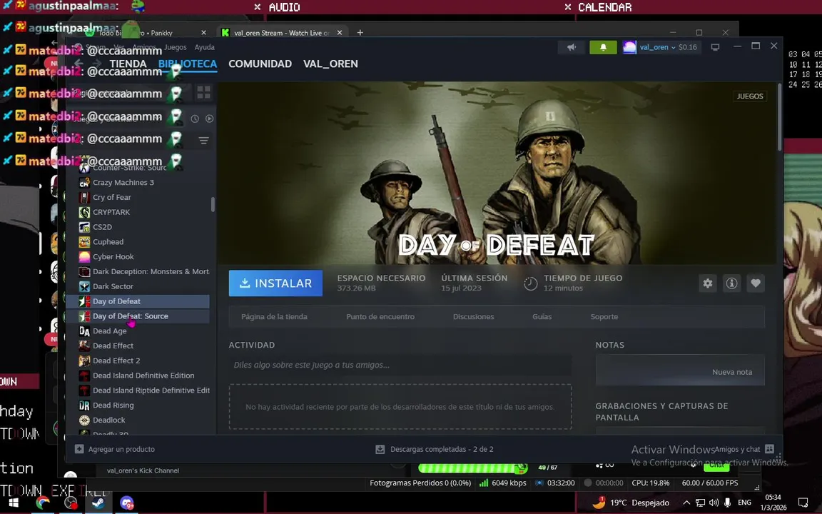
Task: Select Day of Defeat: Source
Action: [137, 316]
